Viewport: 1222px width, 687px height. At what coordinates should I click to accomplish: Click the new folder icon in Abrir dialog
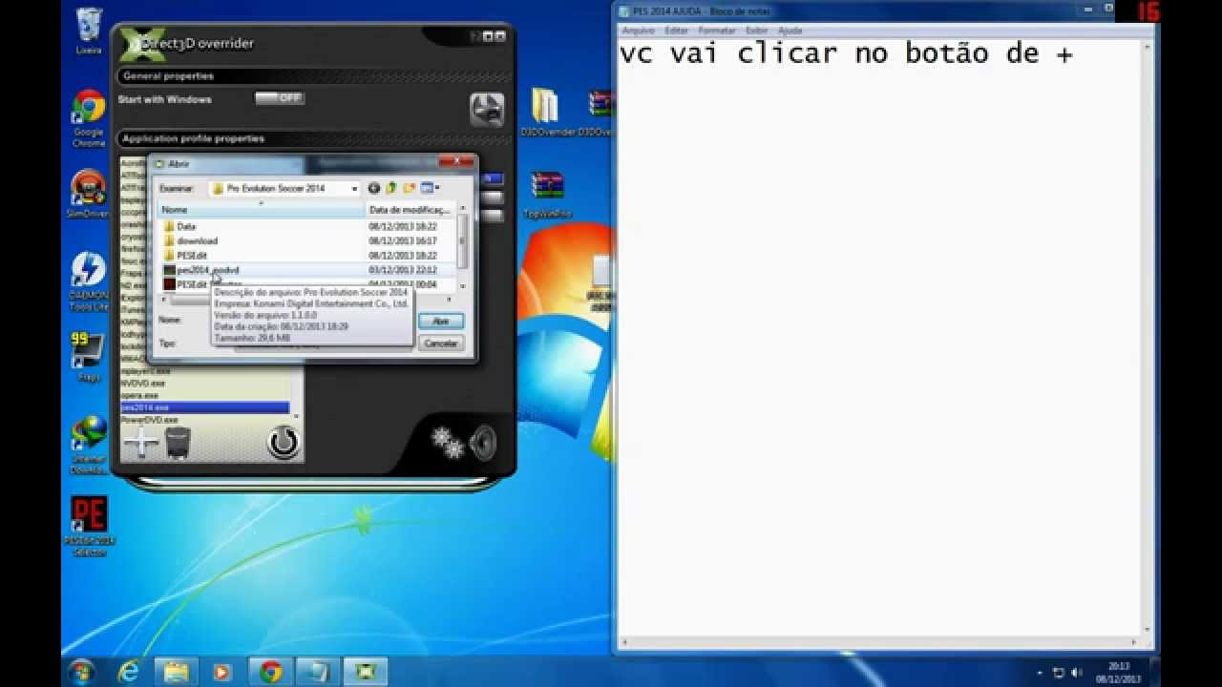409,189
